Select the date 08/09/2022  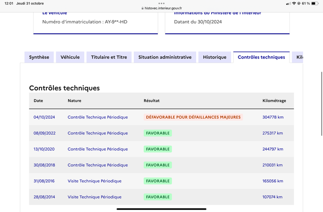(44, 133)
